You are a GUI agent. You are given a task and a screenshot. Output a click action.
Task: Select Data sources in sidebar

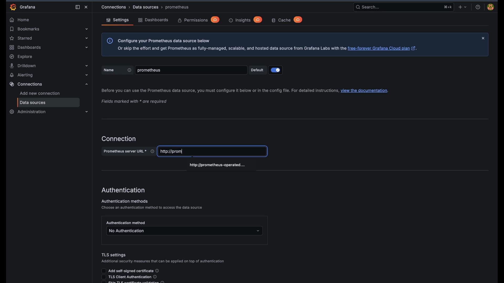tap(49, 103)
